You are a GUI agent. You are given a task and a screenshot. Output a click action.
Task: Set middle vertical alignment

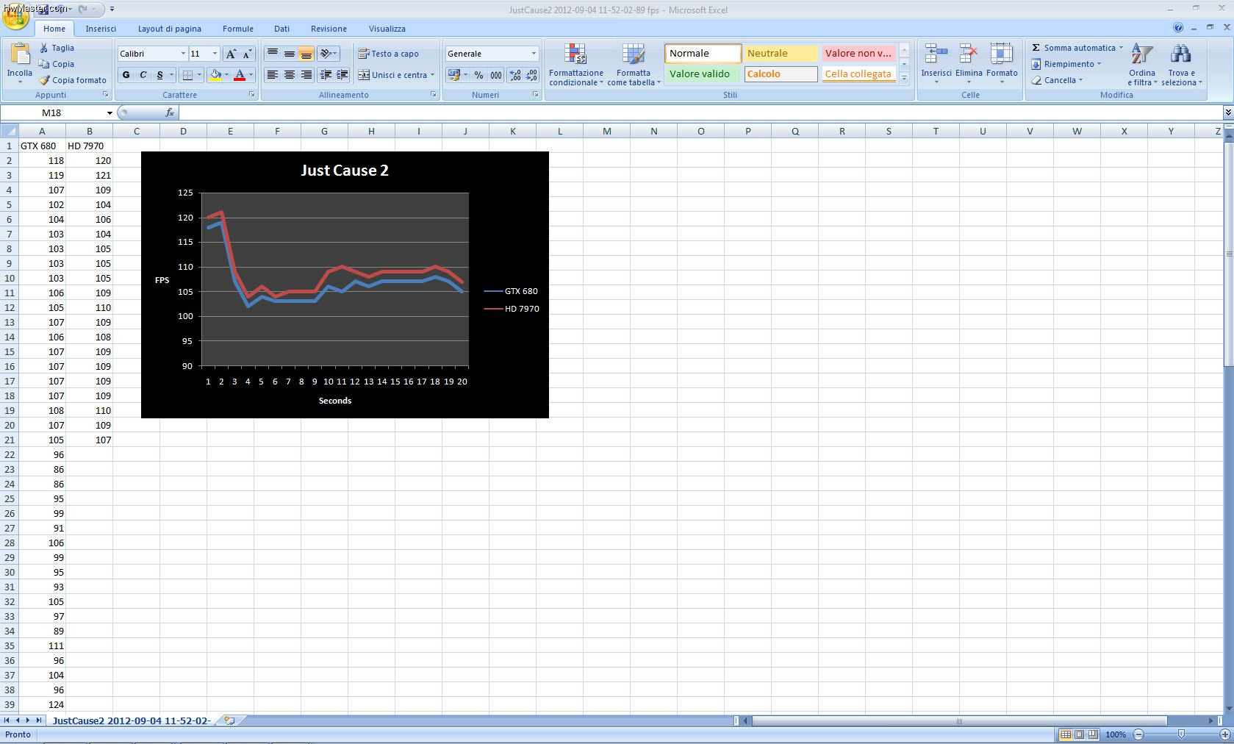click(x=289, y=54)
